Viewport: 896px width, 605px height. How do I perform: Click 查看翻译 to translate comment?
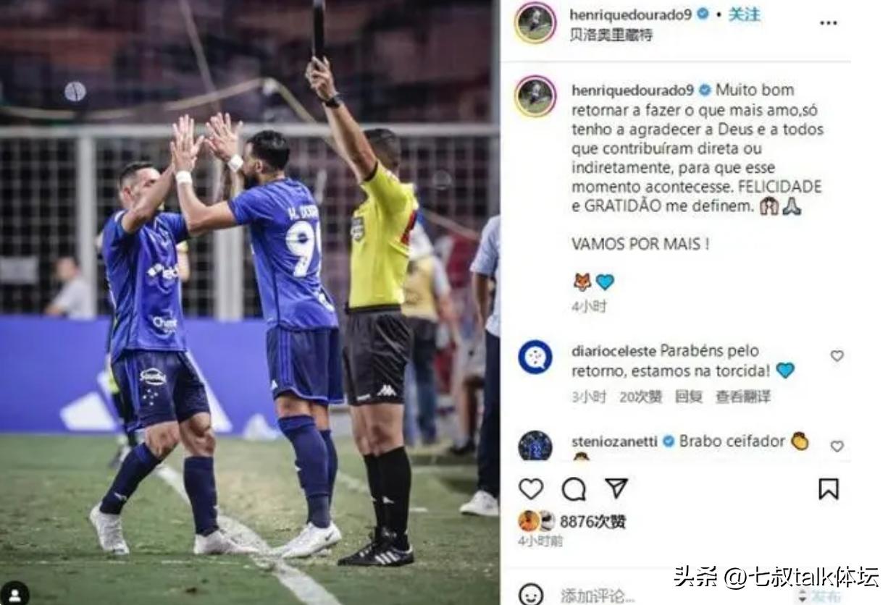[x=742, y=397]
